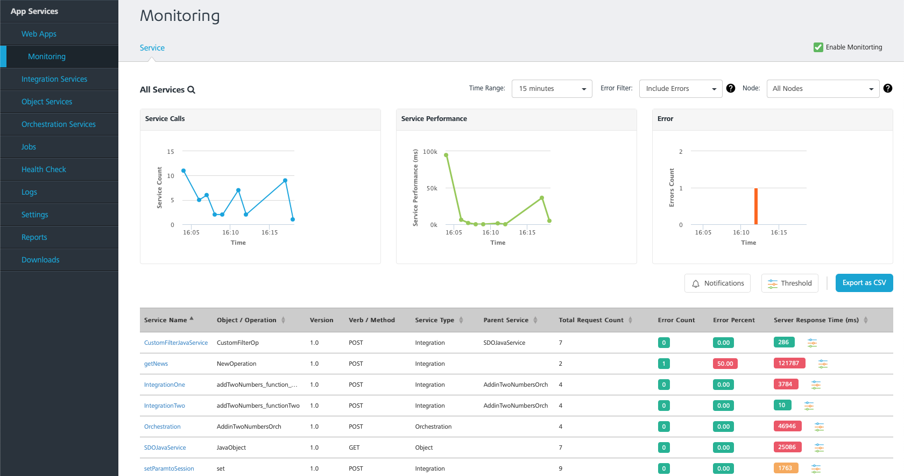Sort by Total Request Count arrows
Screen dimensions: 904x476
630,320
